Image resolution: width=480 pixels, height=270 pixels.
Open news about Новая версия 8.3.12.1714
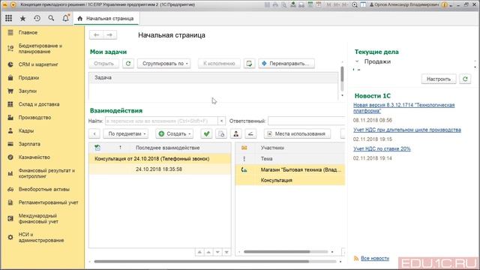[x=403, y=108]
